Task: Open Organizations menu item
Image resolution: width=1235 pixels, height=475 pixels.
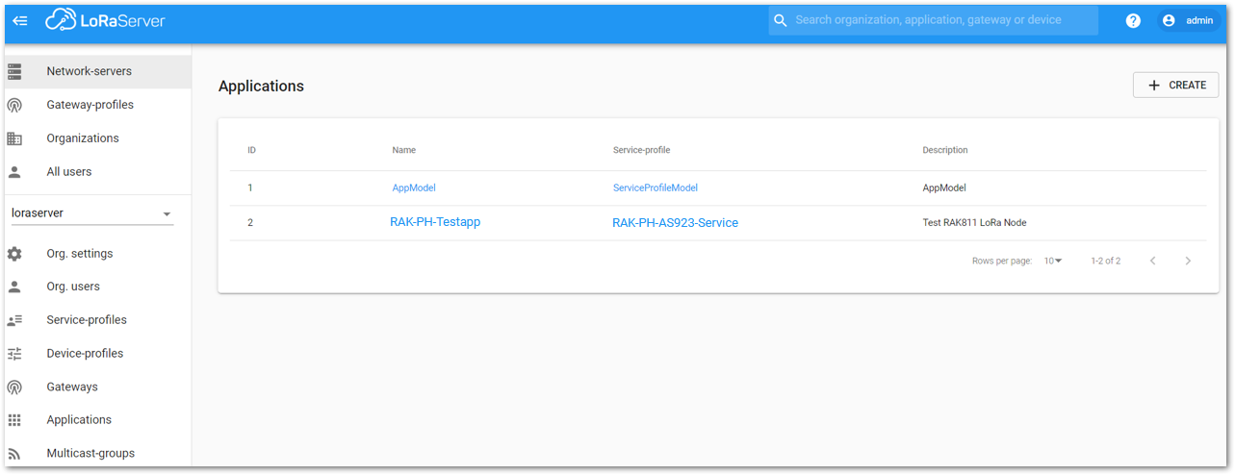Action: click(x=98, y=138)
